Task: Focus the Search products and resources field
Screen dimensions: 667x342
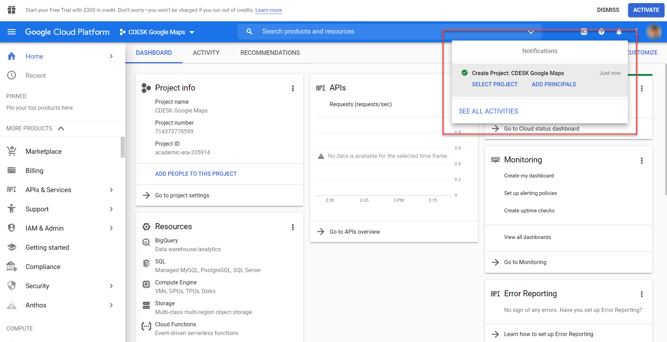Action: [x=390, y=31]
